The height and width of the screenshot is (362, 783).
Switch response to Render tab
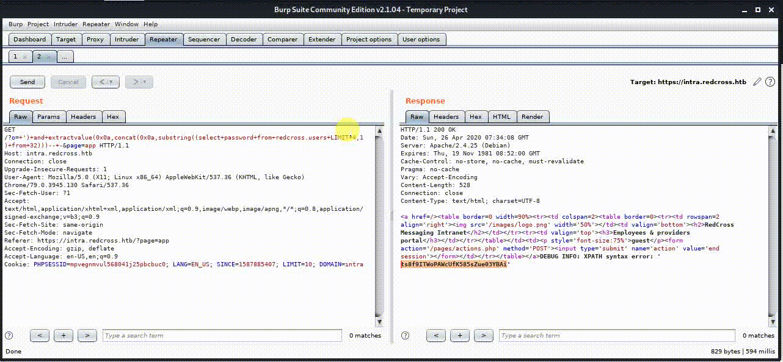pyautogui.click(x=533, y=116)
